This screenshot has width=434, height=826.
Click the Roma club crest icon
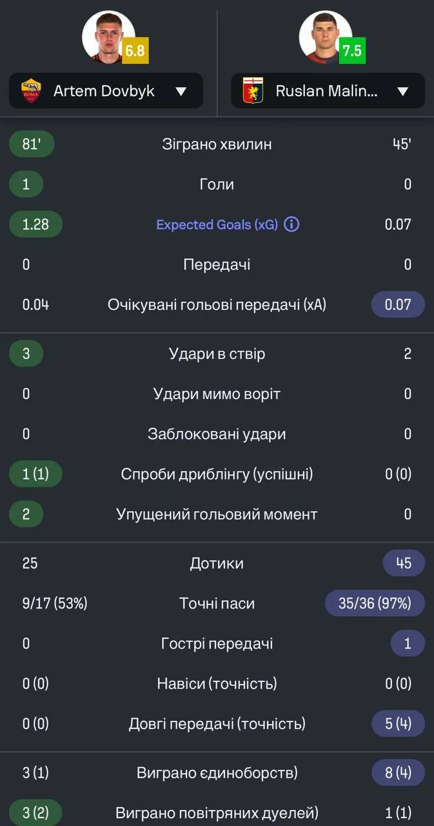31,91
